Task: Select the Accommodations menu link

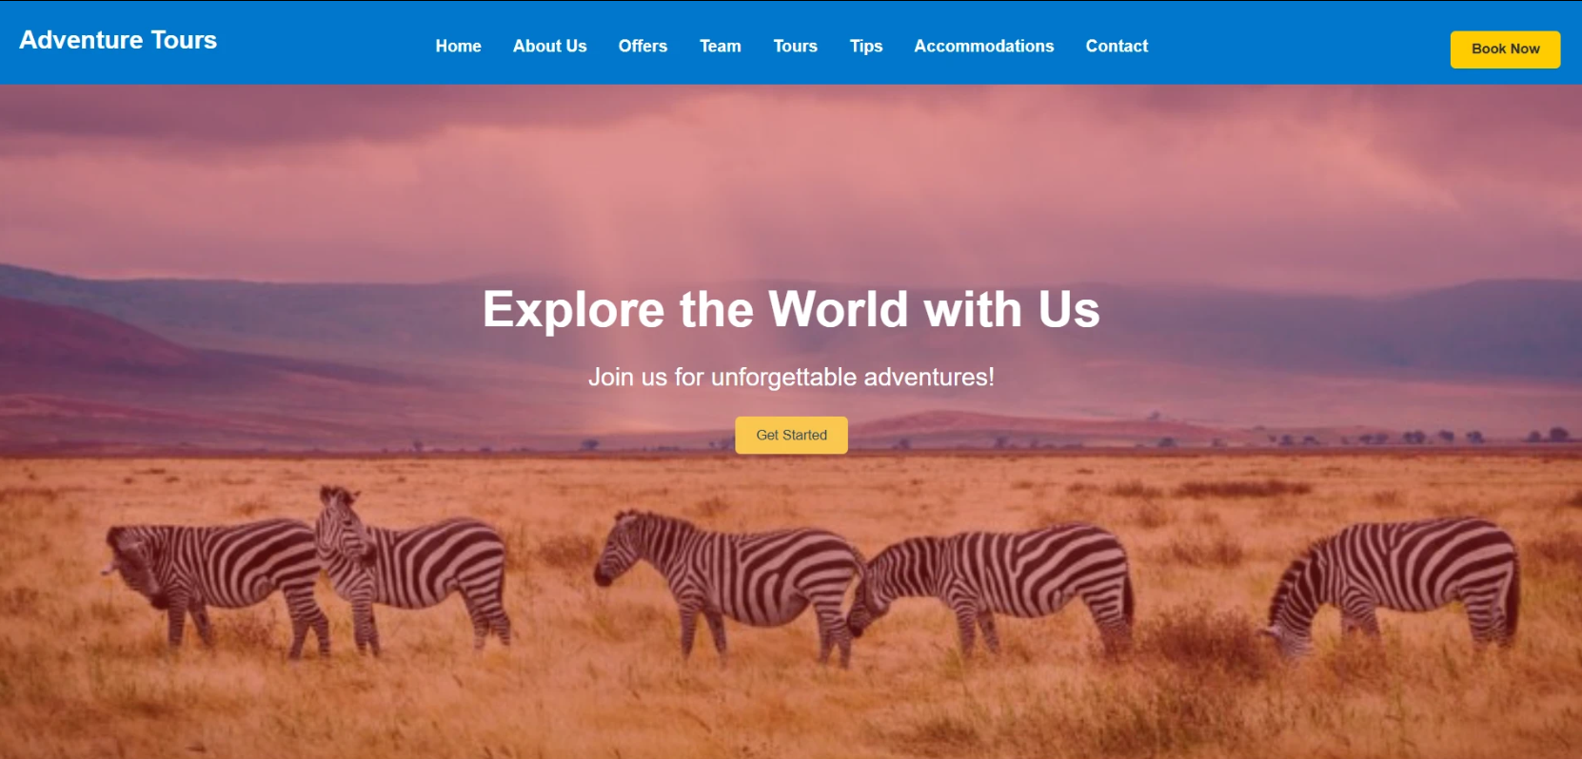Action: (983, 46)
